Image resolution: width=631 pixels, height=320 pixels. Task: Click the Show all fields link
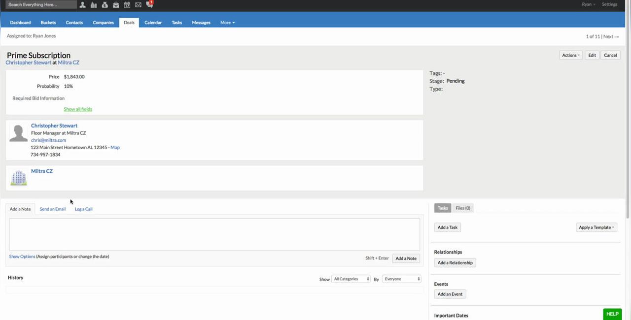click(78, 109)
